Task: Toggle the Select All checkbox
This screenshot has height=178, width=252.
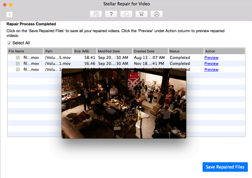Action: pyautogui.click(x=9, y=43)
